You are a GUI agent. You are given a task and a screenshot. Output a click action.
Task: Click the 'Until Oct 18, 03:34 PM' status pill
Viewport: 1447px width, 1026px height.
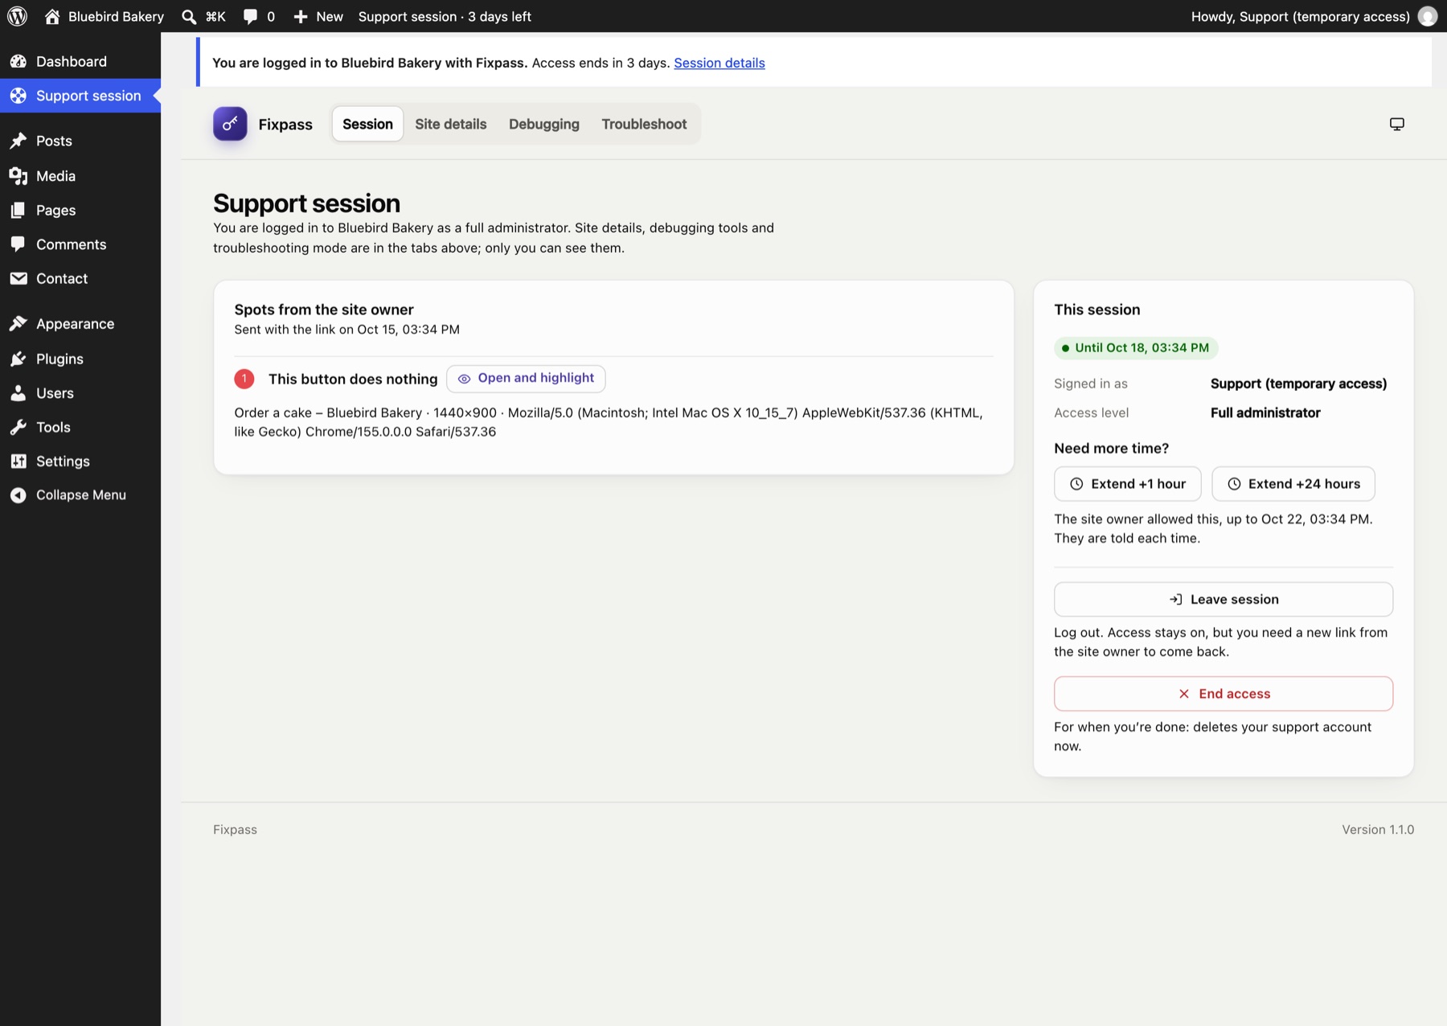[x=1136, y=348]
